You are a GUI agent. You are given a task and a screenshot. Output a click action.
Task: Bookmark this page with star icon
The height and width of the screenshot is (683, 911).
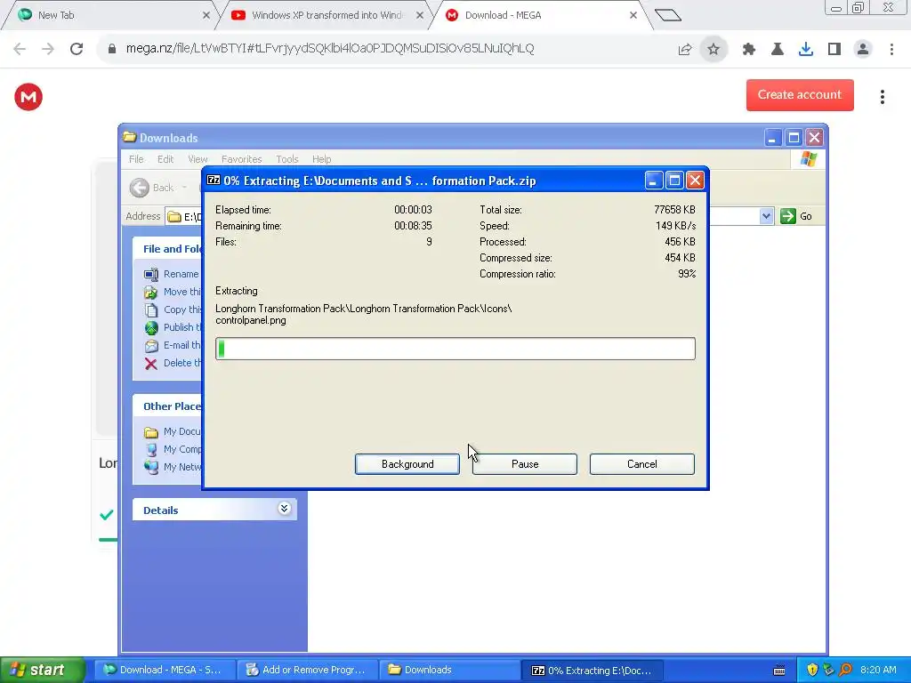click(x=713, y=50)
